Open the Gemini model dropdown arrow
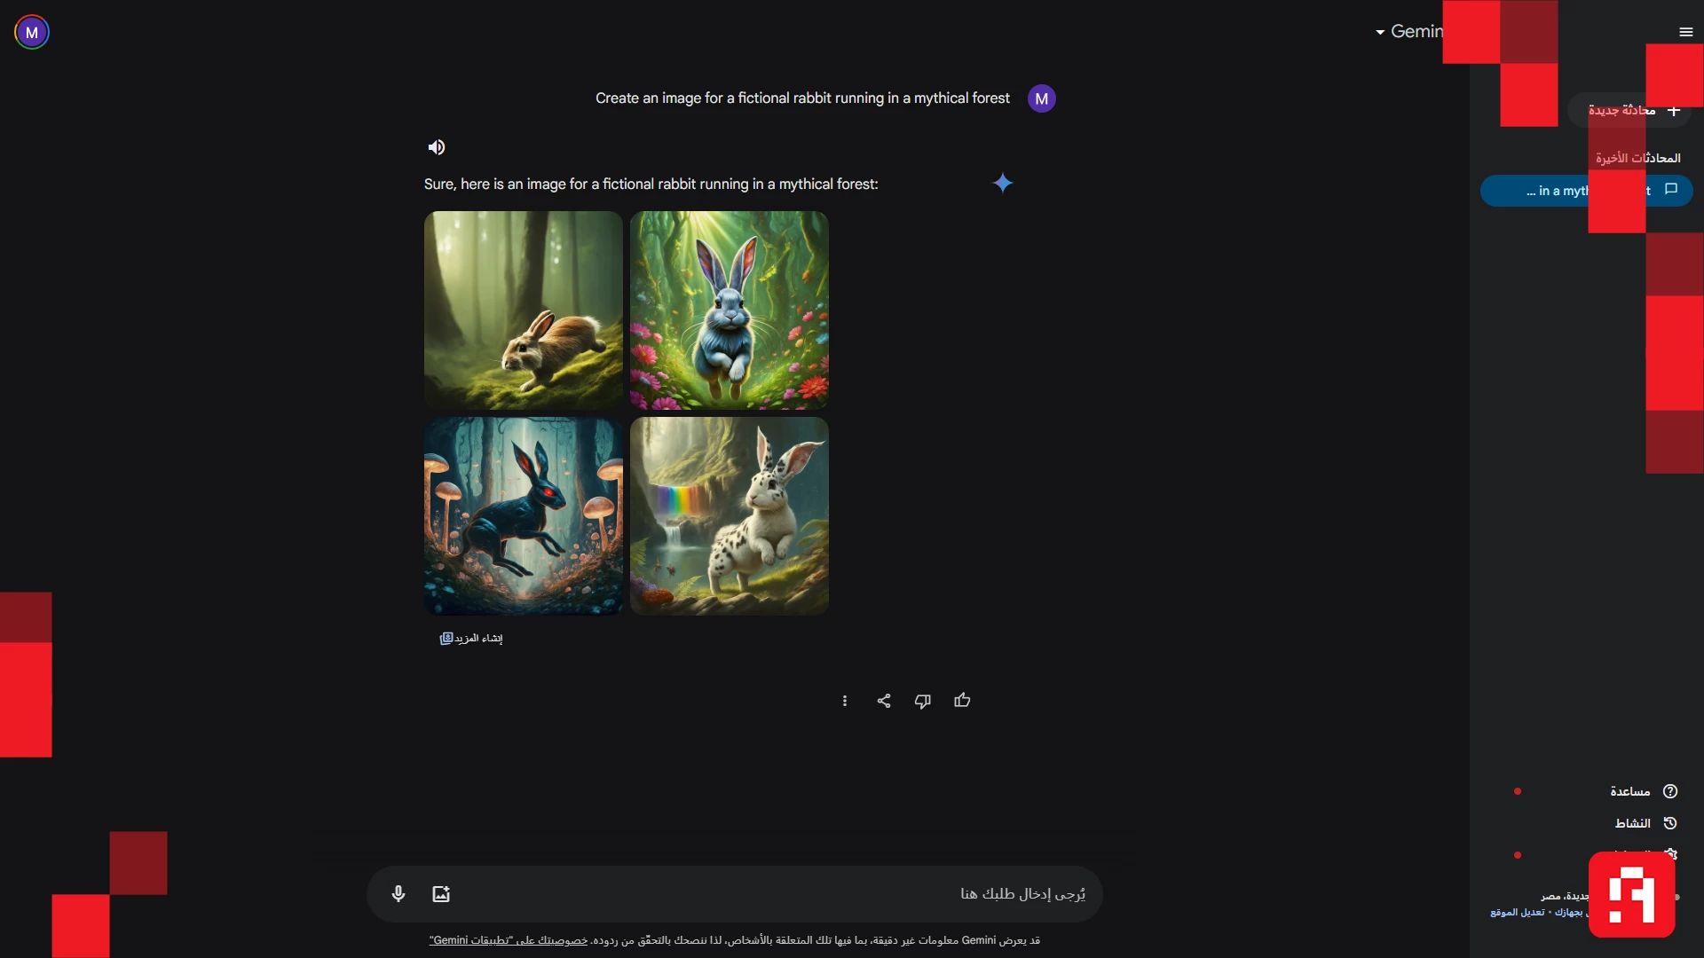Viewport: 1704px width, 958px height. [x=1380, y=33]
